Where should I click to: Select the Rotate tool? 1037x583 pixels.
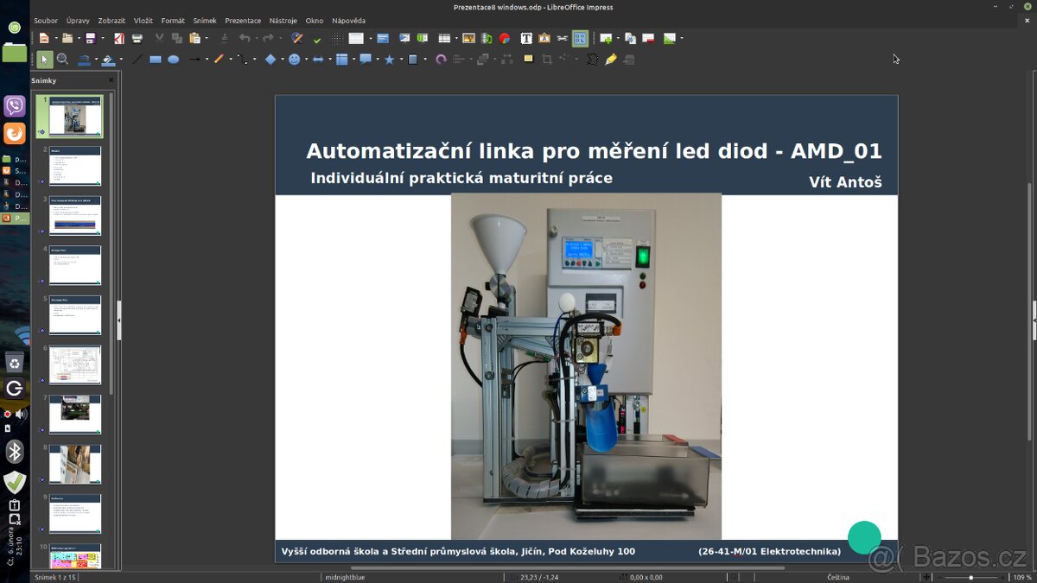click(441, 60)
